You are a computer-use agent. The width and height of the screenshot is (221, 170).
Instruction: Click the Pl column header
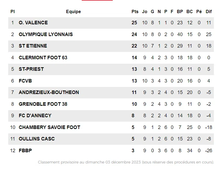(13, 11)
